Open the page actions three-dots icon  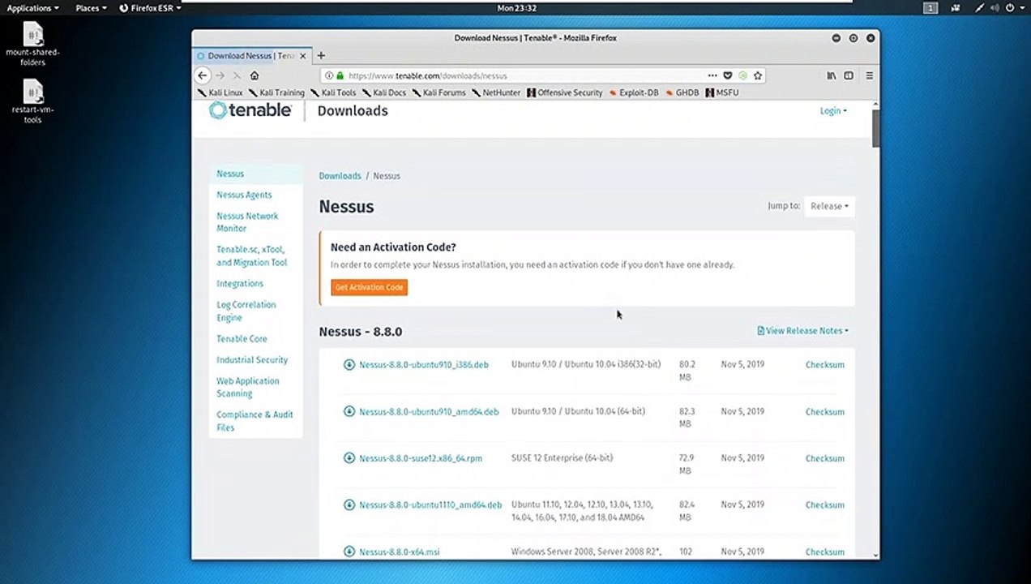pyautogui.click(x=712, y=75)
